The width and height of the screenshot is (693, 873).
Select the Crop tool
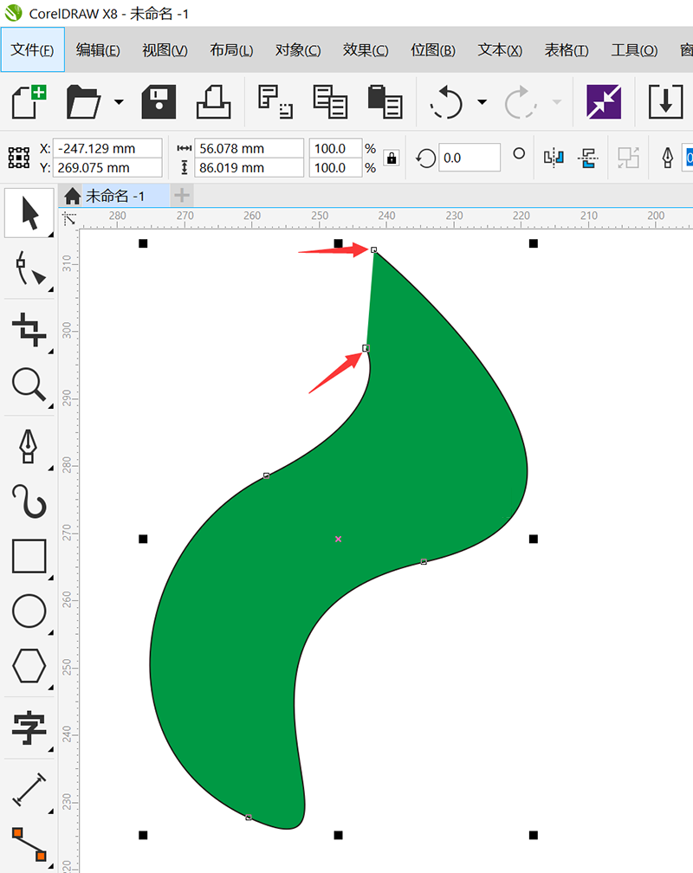29,329
